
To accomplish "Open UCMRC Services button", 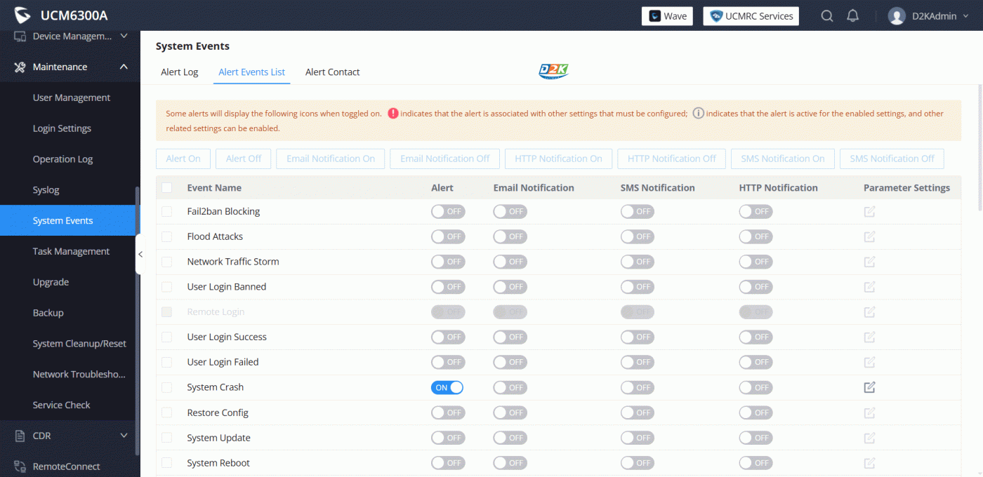I will 751,16.
